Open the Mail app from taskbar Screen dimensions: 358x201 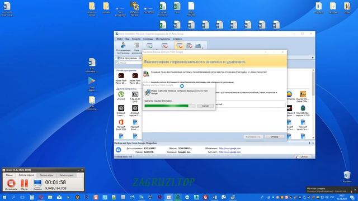[x=59, y=197]
